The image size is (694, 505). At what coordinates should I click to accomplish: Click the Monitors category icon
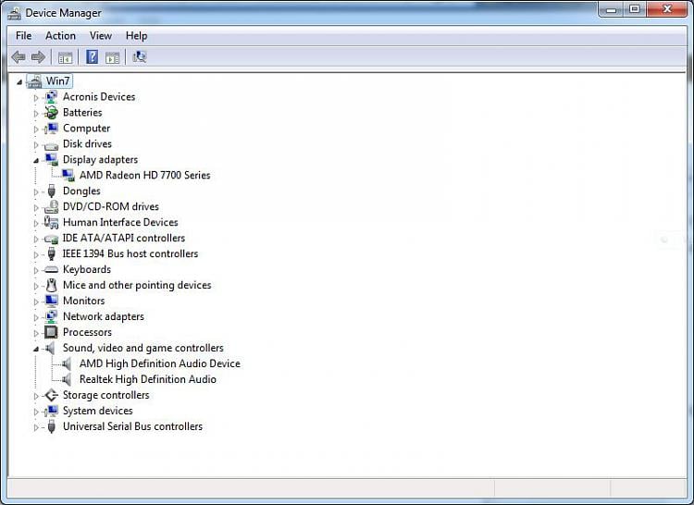click(51, 301)
